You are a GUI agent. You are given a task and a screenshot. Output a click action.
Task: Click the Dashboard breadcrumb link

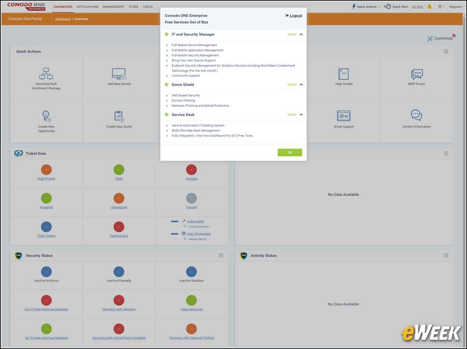63,19
